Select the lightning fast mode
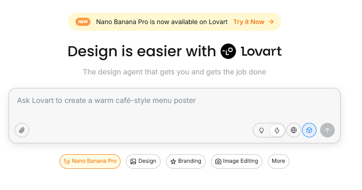 [x=277, y=130]
